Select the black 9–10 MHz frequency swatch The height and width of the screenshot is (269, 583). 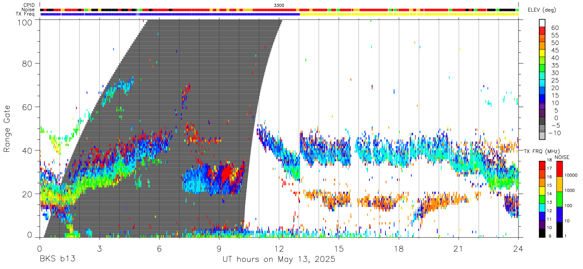(542, 233)
